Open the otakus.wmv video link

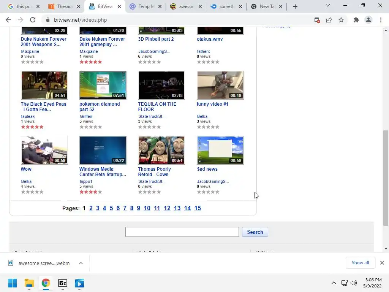(x=210, y=39)
